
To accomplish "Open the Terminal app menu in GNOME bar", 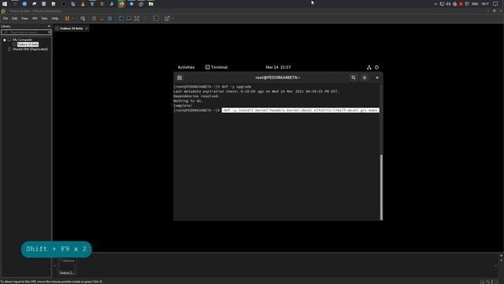I will pos(217,67).
